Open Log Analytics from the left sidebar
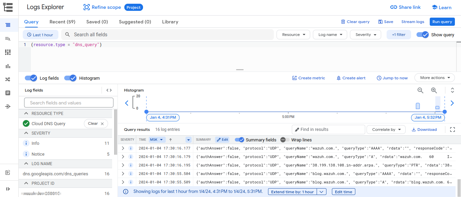The image size is (461, 197). point(8,39)
